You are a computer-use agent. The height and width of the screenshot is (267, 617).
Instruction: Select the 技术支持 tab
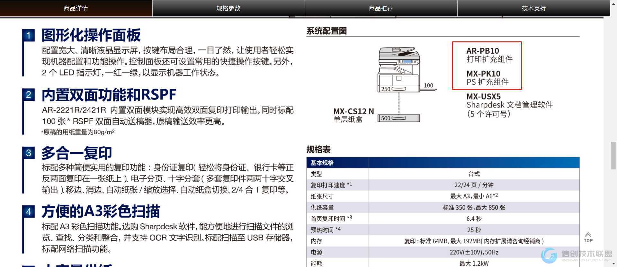534,8
